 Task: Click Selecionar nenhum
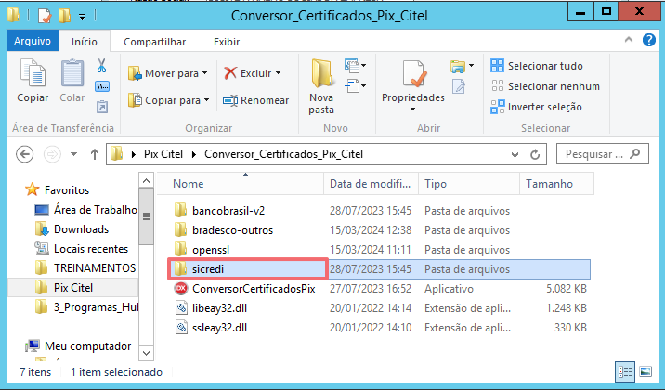545,86
